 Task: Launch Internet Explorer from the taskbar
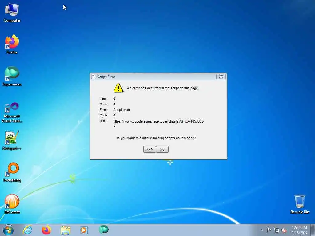click(27, 230)
